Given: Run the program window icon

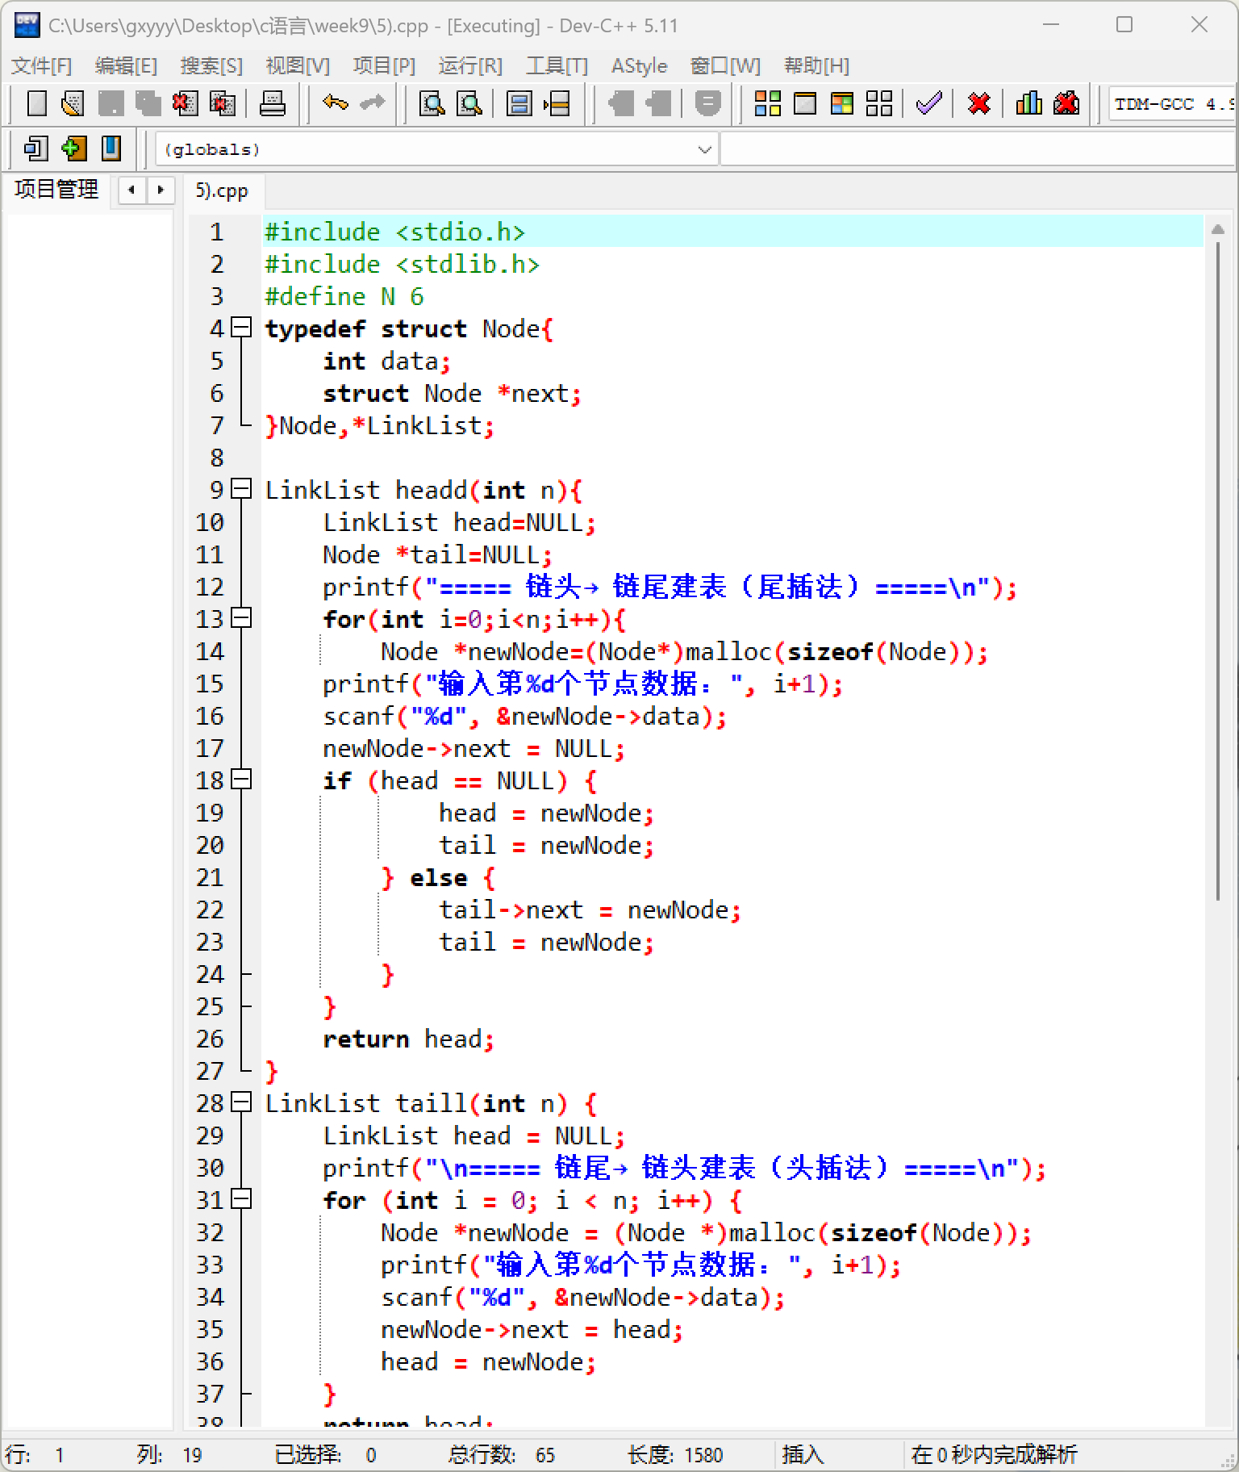Looking at the screenshot, I should click(x=805, y=103).
